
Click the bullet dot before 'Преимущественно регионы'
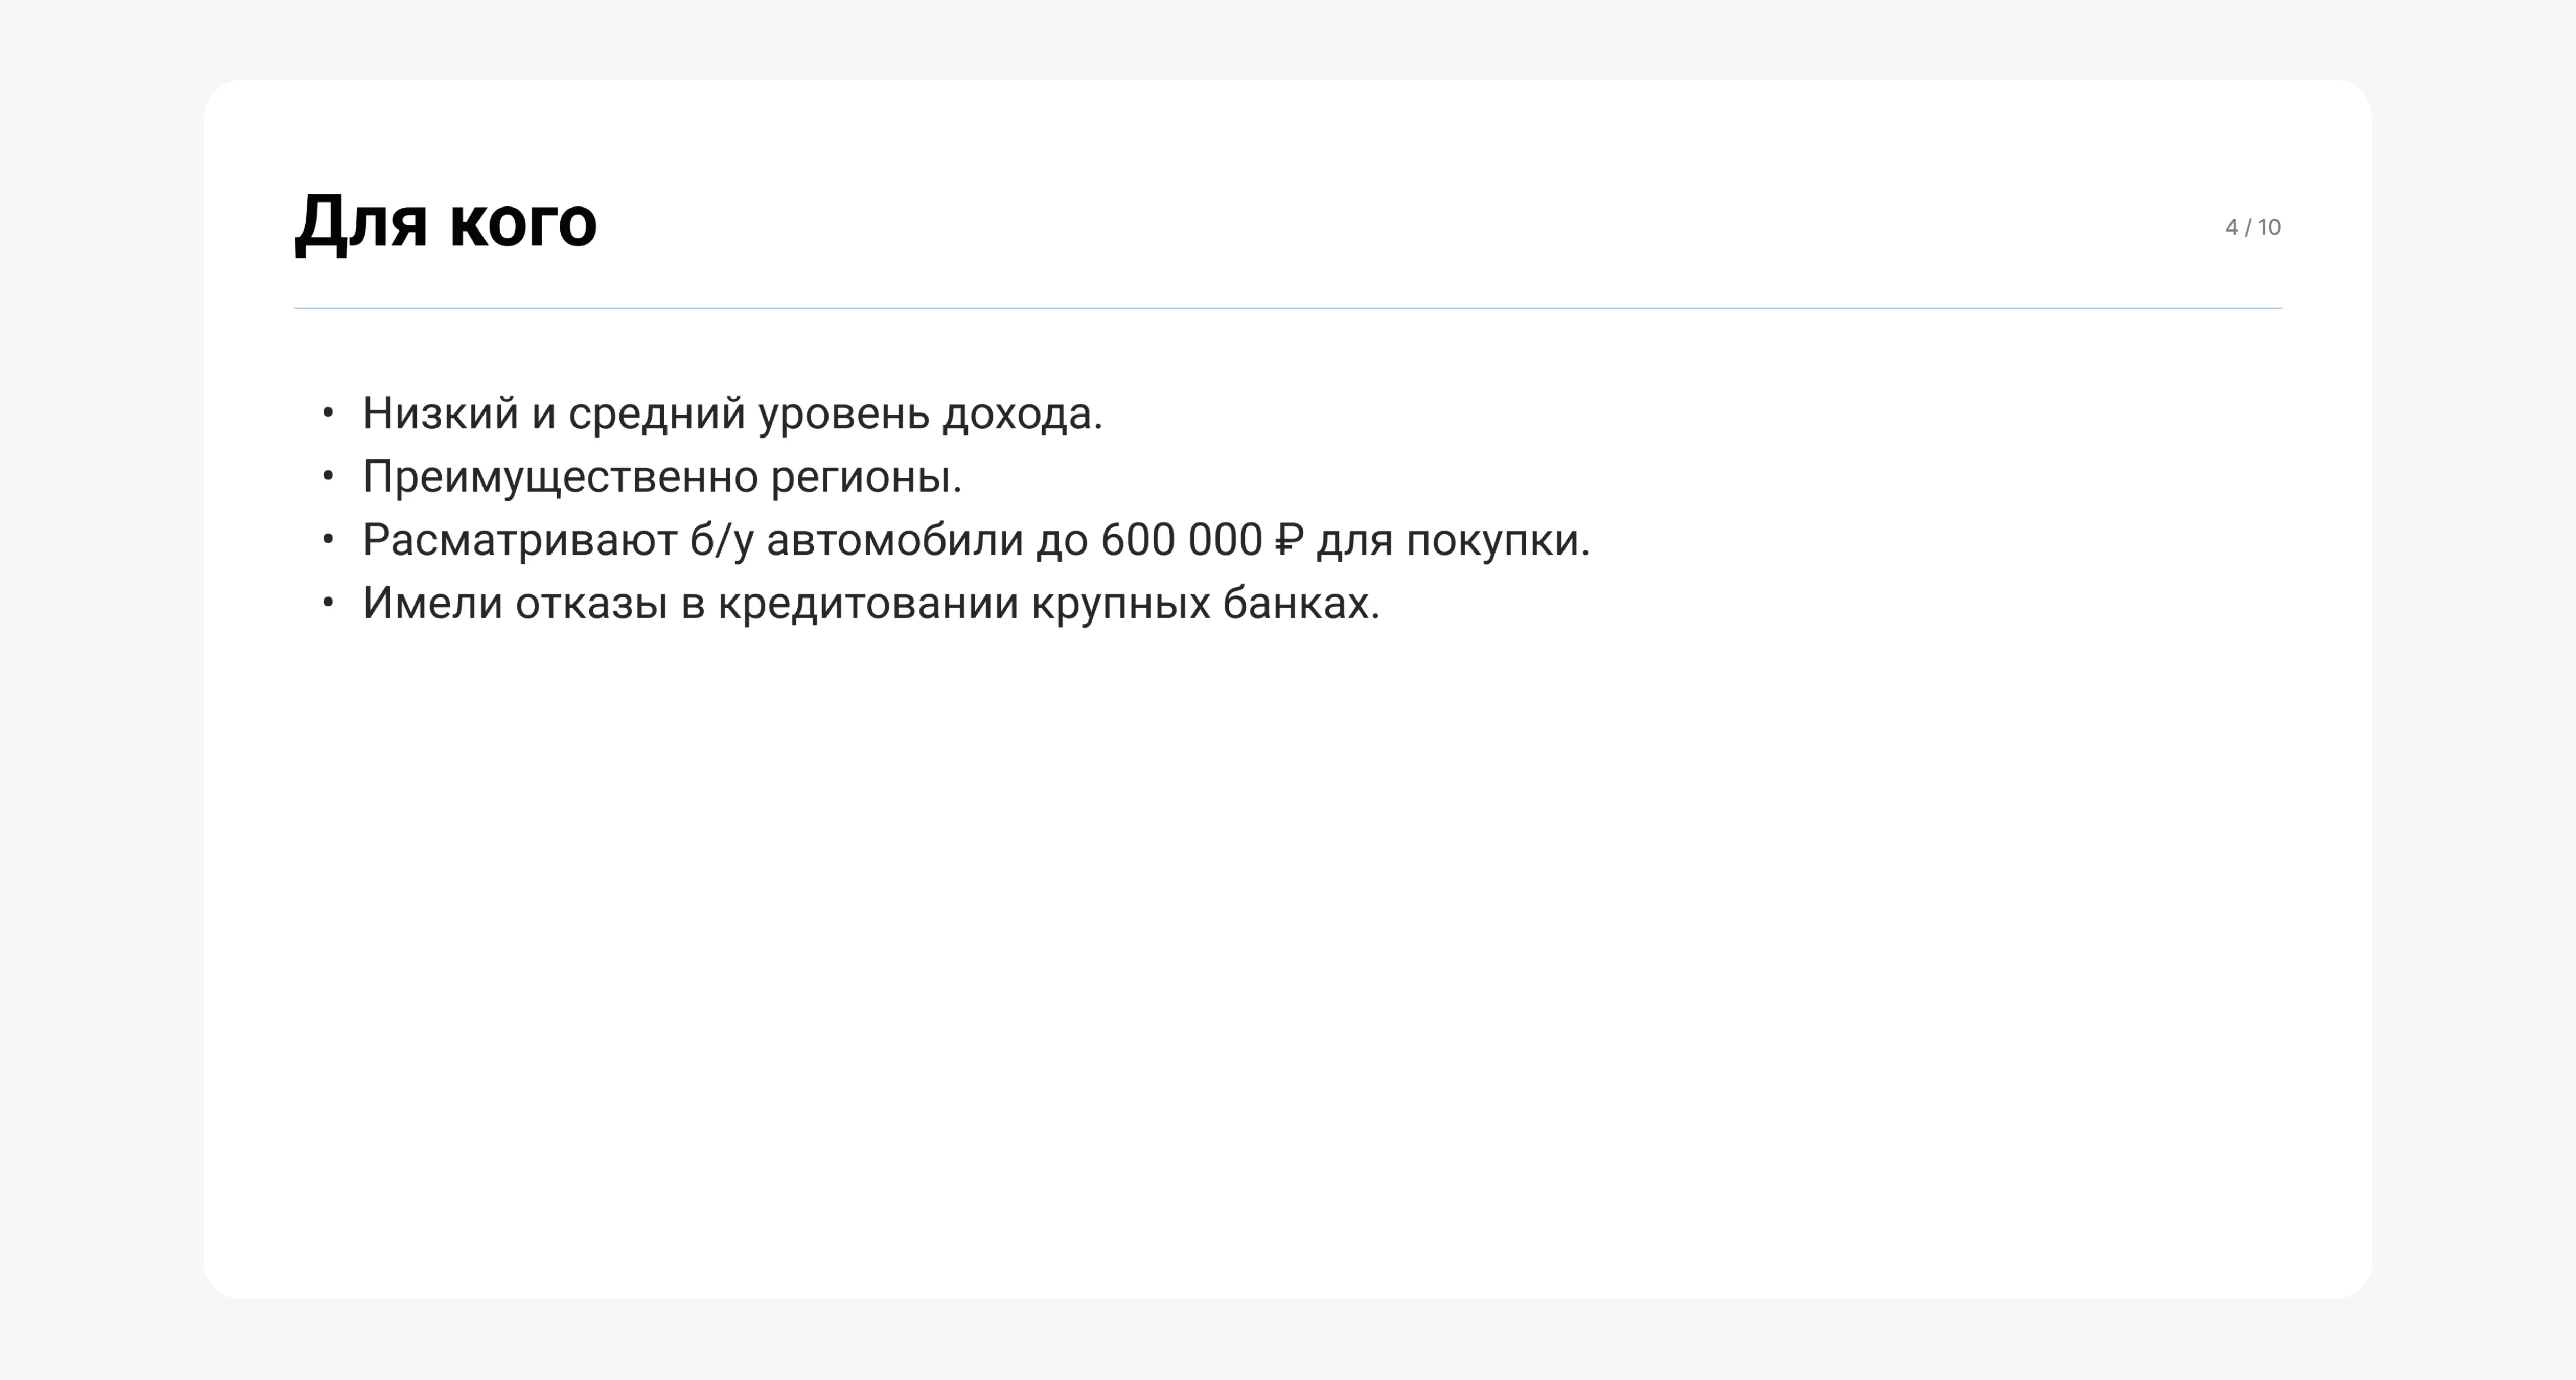[327, 476]
